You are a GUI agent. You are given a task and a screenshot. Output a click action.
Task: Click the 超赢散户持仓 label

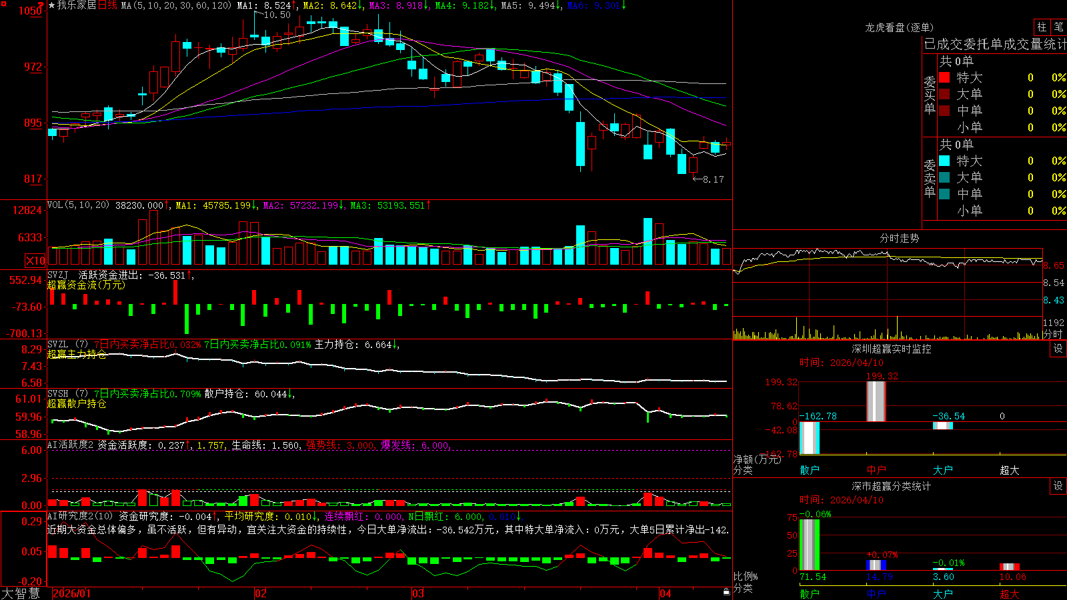coord(77,403)
